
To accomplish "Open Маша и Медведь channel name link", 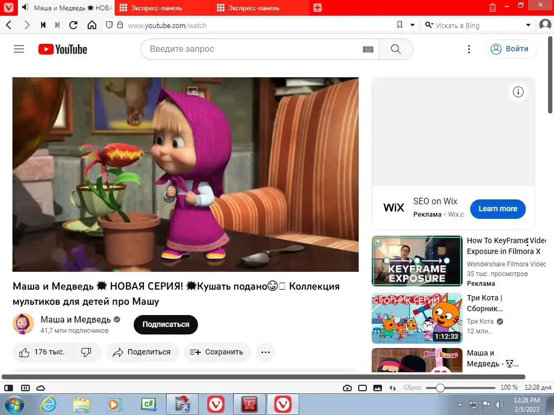I will 76,319.
